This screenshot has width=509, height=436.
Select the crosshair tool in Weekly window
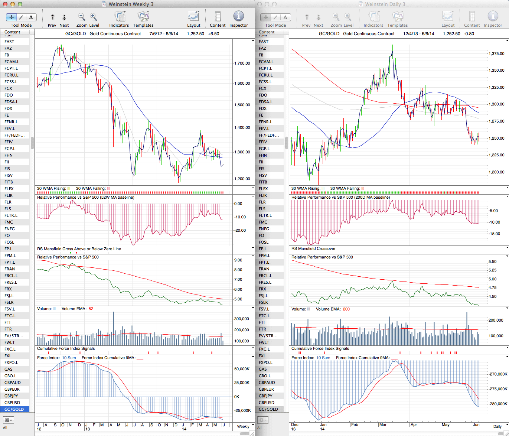click(x=12, y=17)
